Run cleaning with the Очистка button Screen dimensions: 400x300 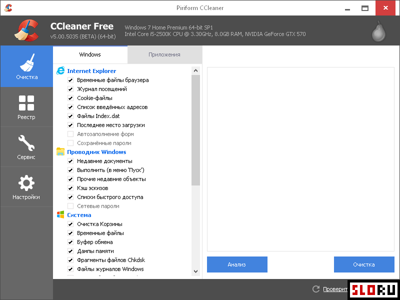(364, 264)
